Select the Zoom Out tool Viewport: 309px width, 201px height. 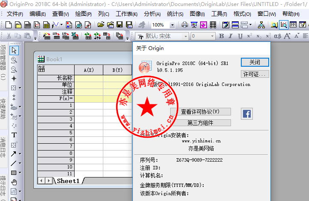click(14, 69)
